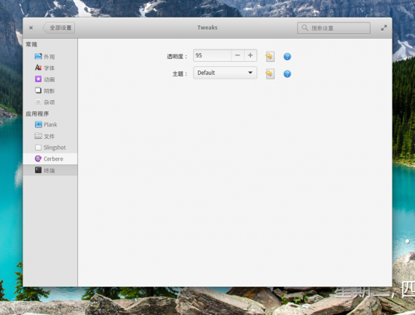Increase opacity with the plus button

tap(250, 55)
